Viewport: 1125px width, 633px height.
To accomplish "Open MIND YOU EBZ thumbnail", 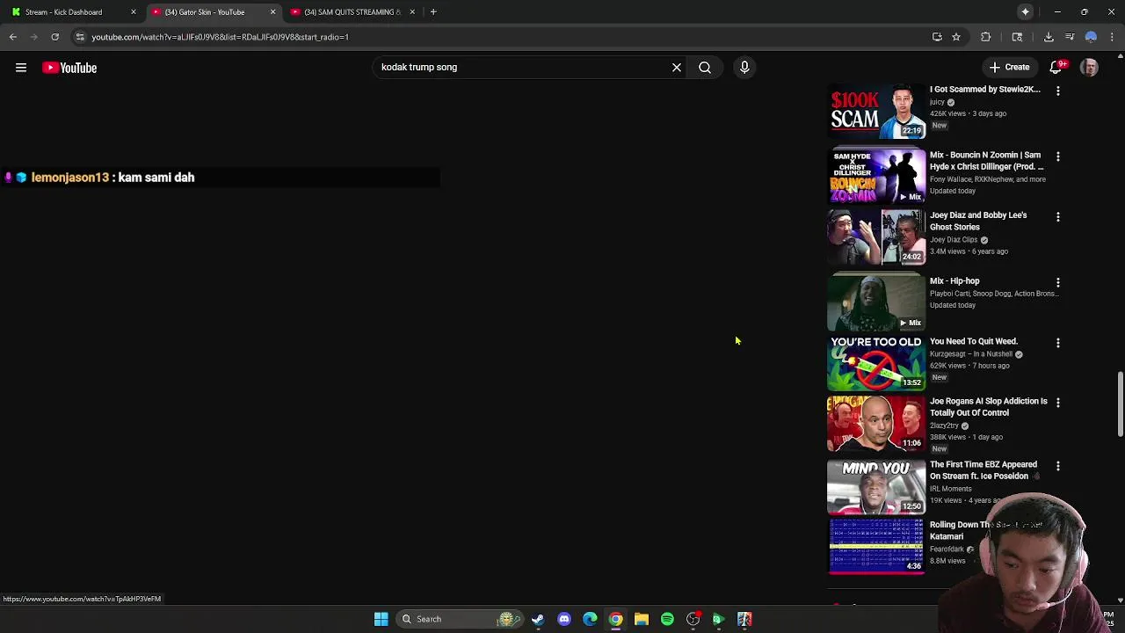I will (x=876, y=486).
